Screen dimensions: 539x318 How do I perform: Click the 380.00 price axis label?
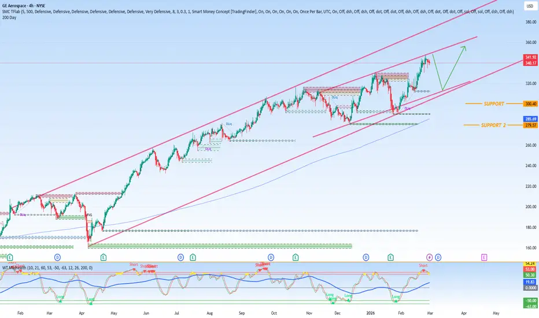[x=531, y=22]
